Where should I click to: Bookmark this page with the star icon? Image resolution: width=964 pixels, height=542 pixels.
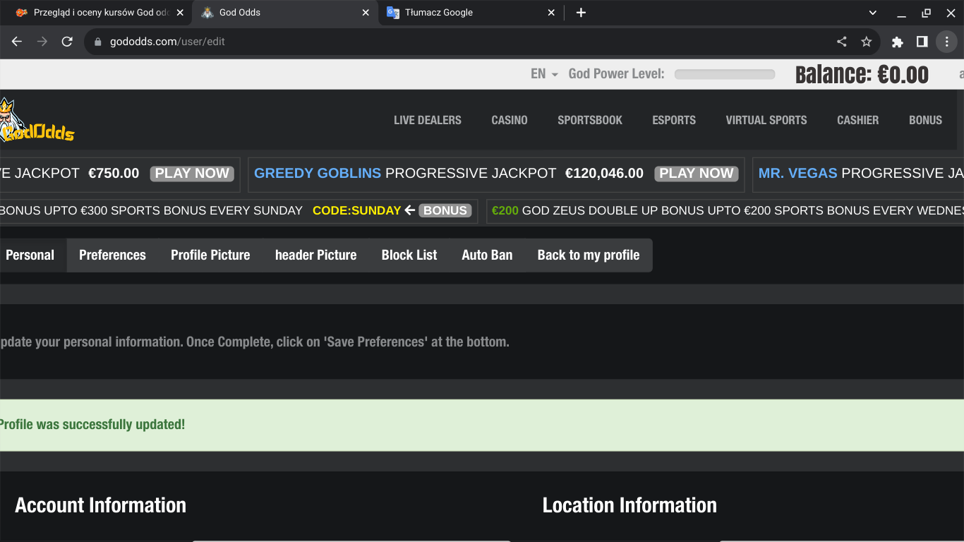[866, 42]
